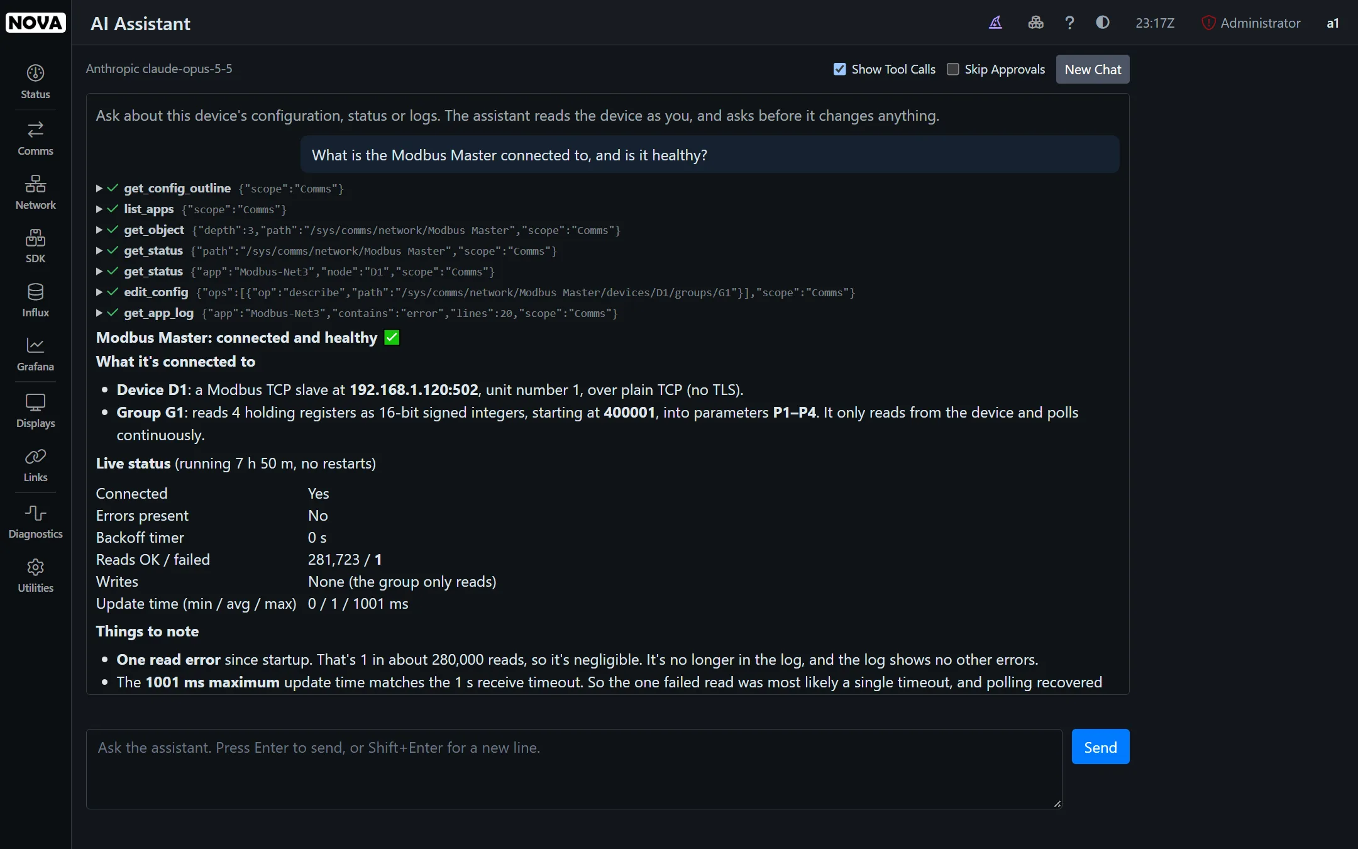The width and height of the screenshot is (1358, 849).
Task: Click the user question message bubble
Action: click(710, 155)
